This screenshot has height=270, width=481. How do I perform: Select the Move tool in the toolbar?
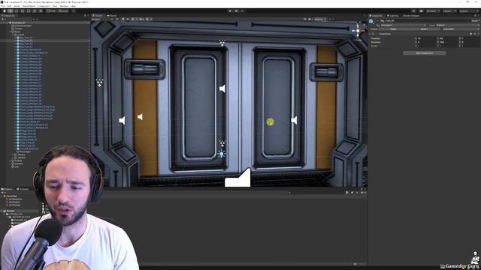(x=11, y=11)
